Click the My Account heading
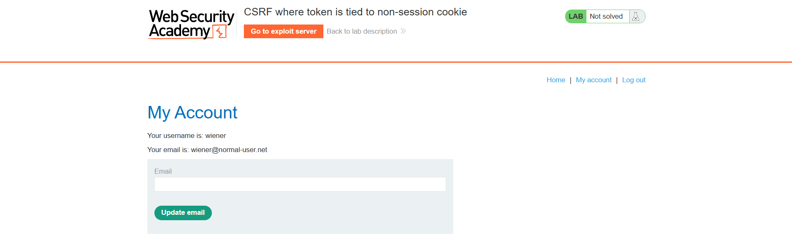 click(x=192, y=113)
